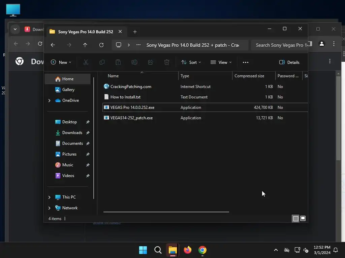Close the Sony Vegas Pro Explorer tab
Image resolution: width=345 pixels, height=258 pixels.
[120, 32]
